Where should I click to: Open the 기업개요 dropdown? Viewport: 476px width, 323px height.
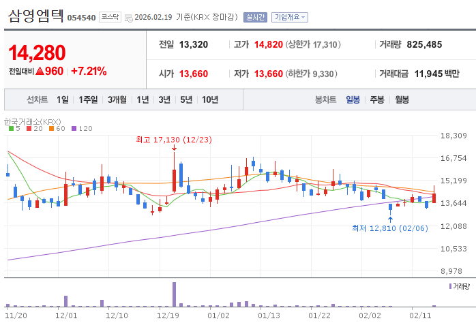[290, 17]
